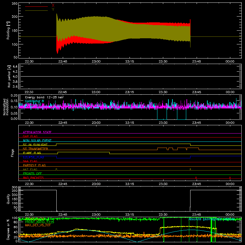This screenshot has height=245, width=245.
Task: Click the 4.4 tick on the Roll period axis
Action: click(15, 66)
